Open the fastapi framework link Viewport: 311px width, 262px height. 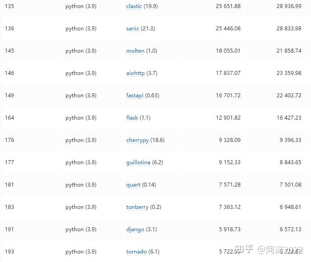pyautogui.click(x=134, y=96)
